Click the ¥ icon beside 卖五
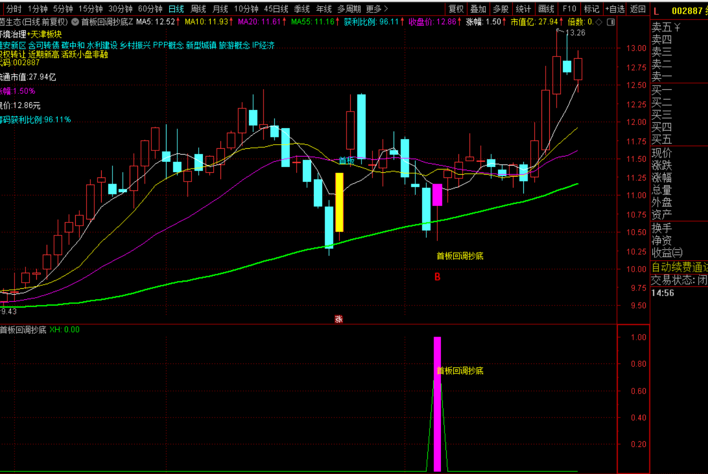The height and width of the screenshot is (474, 708). coord(677,27)
